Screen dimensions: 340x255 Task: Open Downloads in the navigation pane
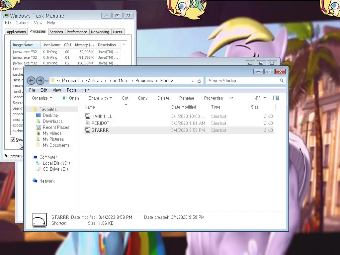pyautogui.click(x=52, y=121)
